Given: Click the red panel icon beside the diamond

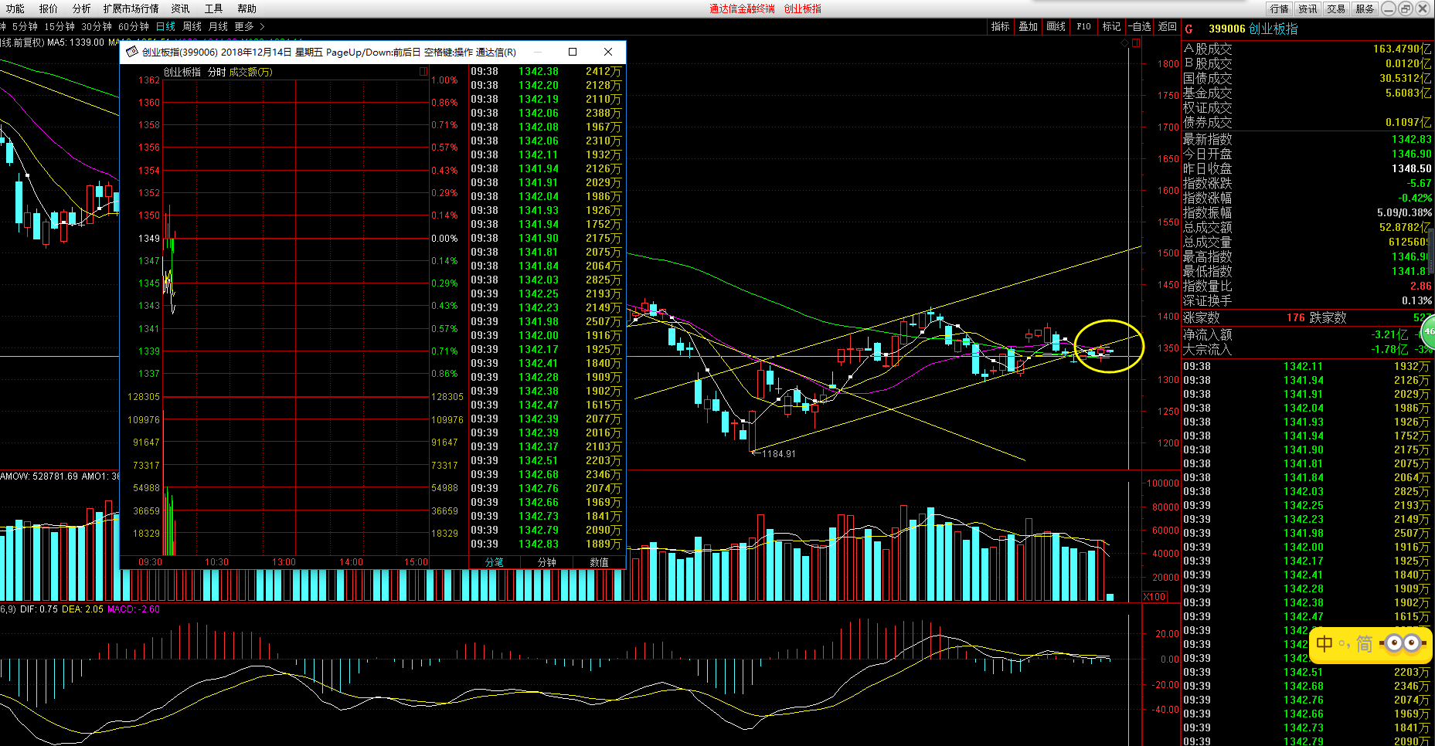Looking at the screenshot, I should click(1136, 43).
